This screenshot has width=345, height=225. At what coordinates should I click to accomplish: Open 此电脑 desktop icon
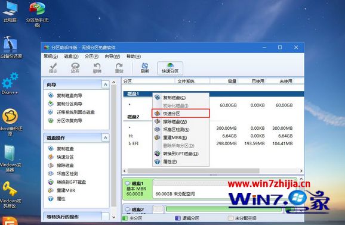click(10, 11)
